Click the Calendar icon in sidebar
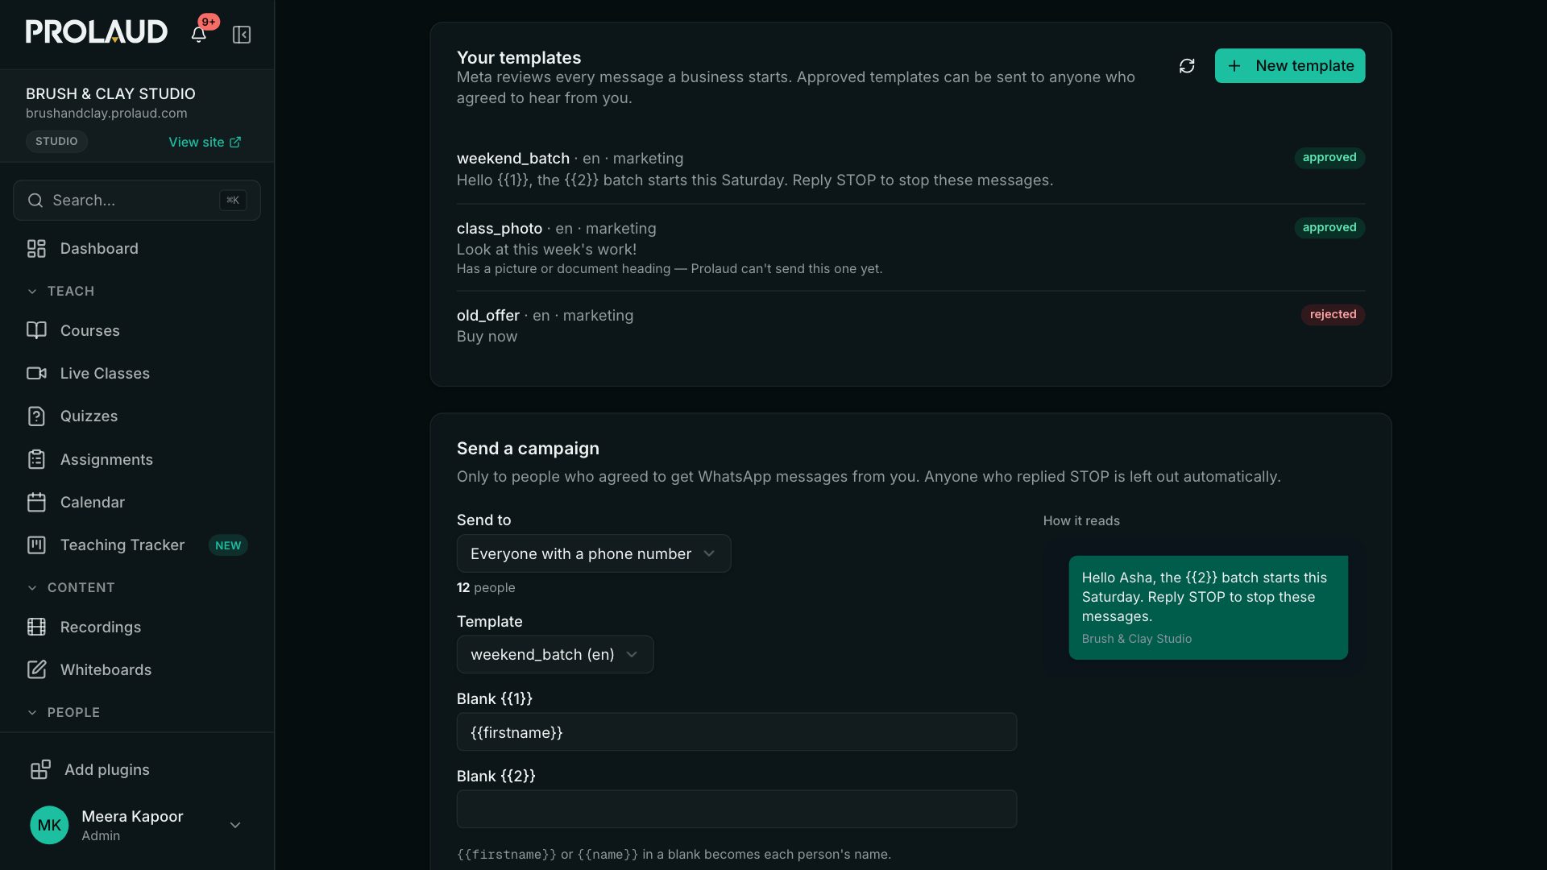The width and height of the screenshot is (1547, 870). pyautogui.click(x=36, y=502)
